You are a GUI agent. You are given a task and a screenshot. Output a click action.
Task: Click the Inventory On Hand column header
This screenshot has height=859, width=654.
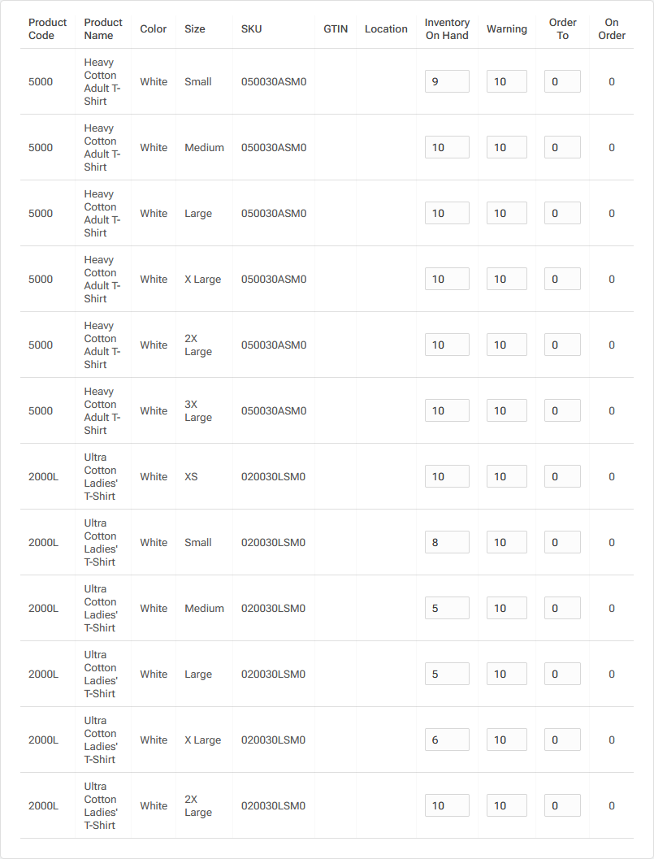[447, 29]
